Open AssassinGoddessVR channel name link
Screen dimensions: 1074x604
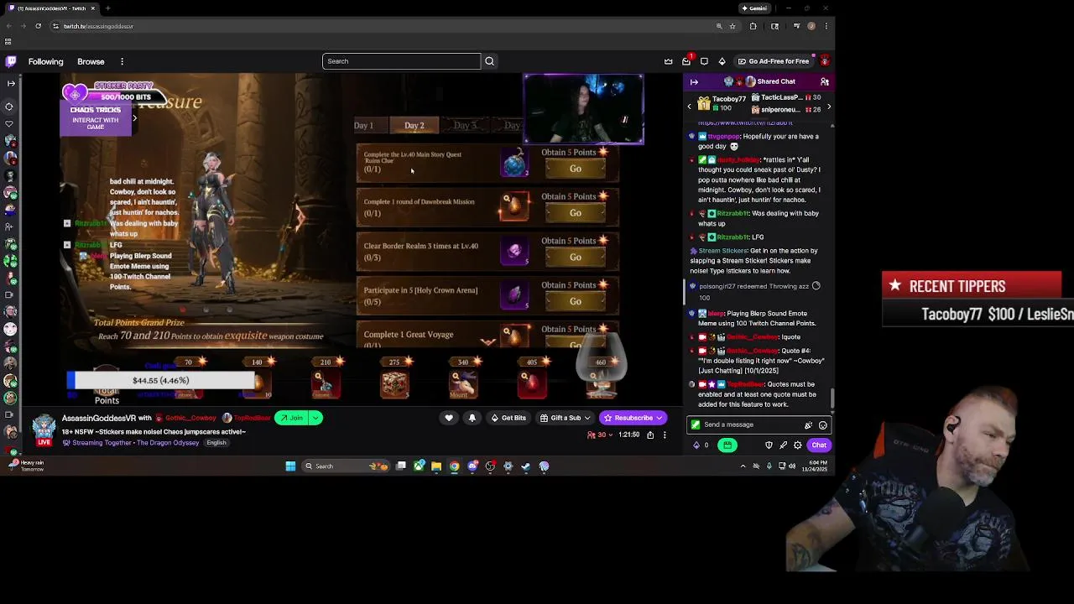98,418
